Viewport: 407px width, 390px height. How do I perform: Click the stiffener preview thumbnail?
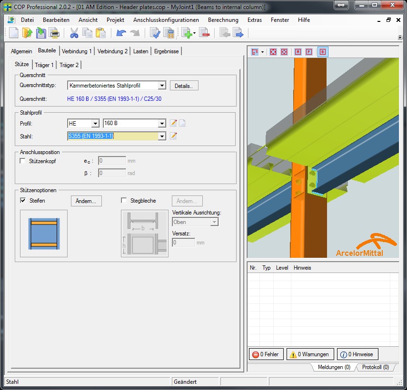[x=43, y=233]
